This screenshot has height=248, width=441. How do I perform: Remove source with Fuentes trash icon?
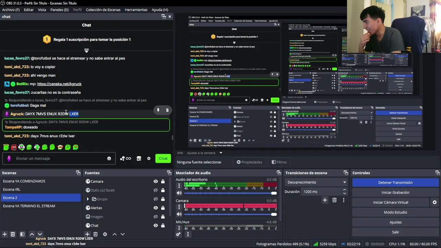[x=95, y=234]
